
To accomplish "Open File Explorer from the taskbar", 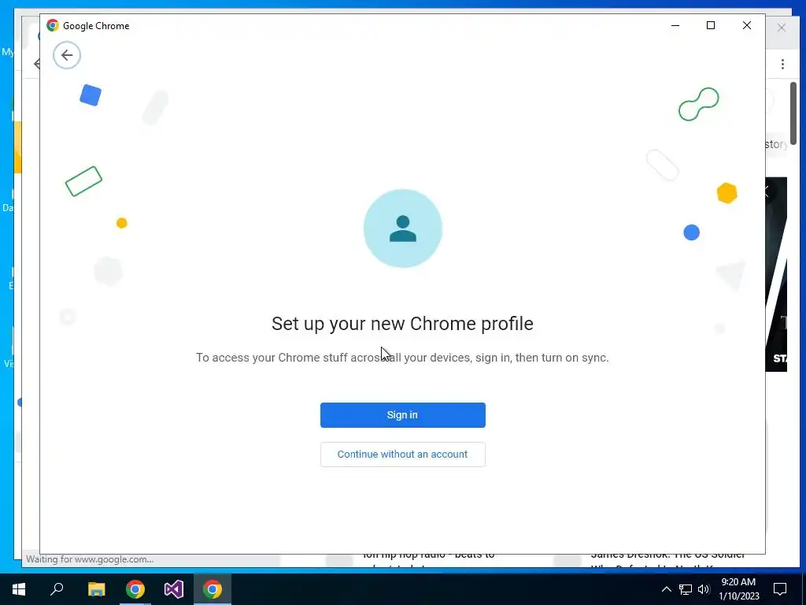I will coord(96,589).
